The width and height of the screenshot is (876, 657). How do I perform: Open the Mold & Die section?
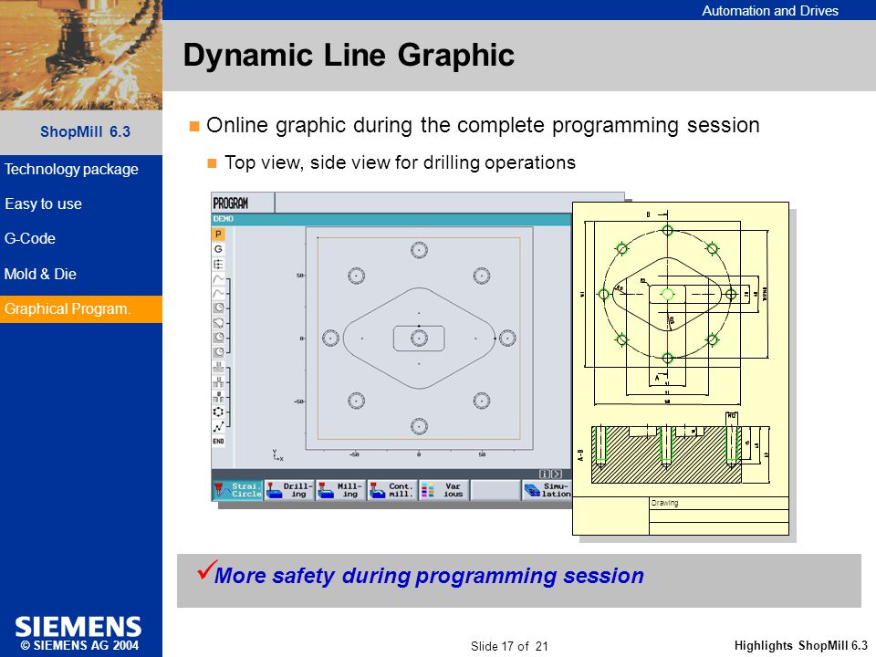point(40,274)
